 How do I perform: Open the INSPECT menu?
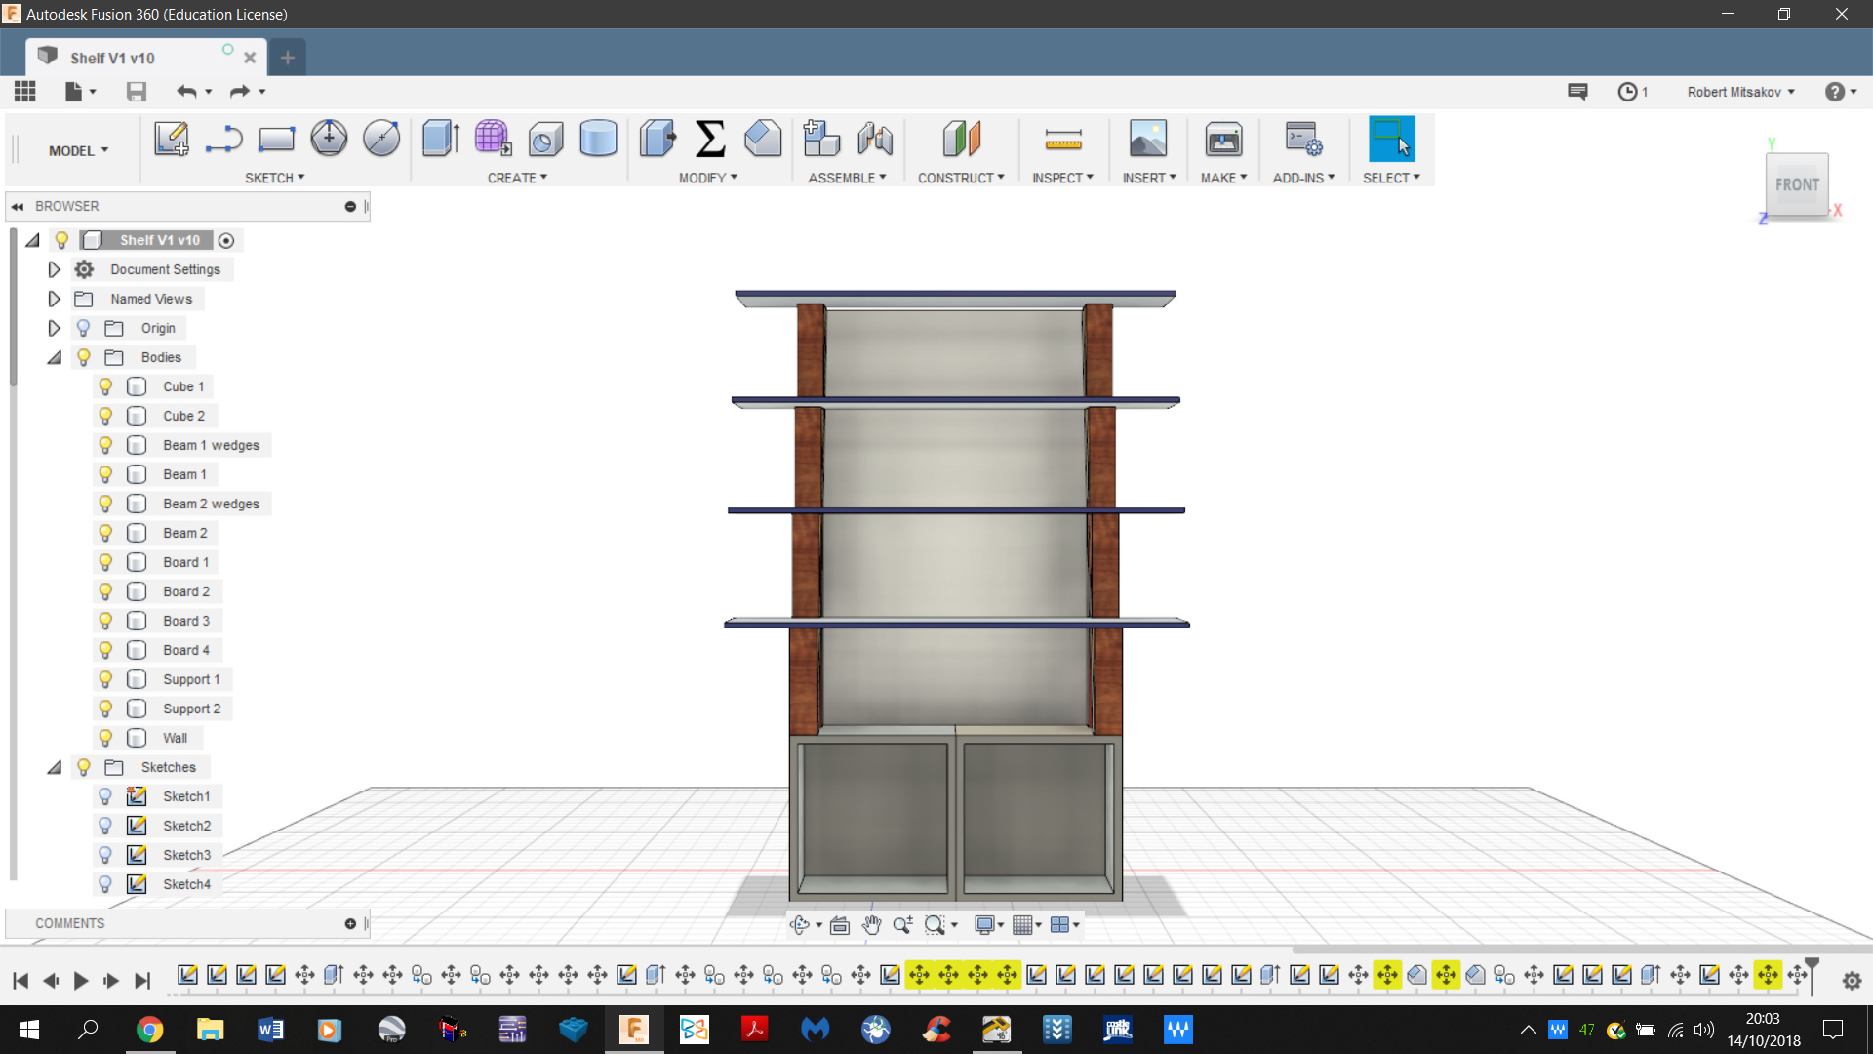coord(1063,178)
